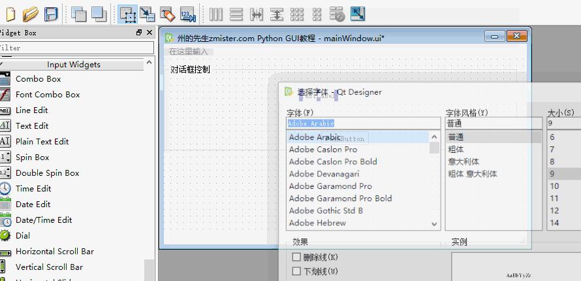This screenshot has height=281, width=581.
Task: Click the 字体(F) font name field
Action: (x=364, y=124)
